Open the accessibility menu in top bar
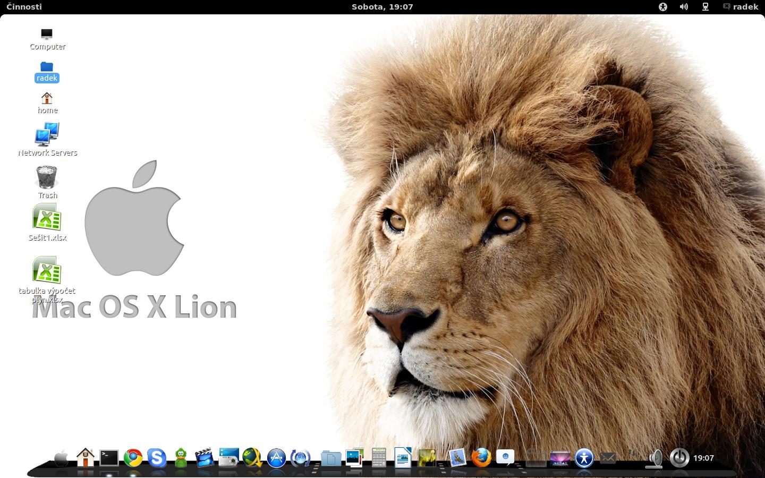The width and height of the screenshot is (765, 478). 662,7
